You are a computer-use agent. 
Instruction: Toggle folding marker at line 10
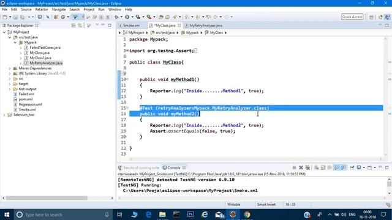tap(127, 79)
